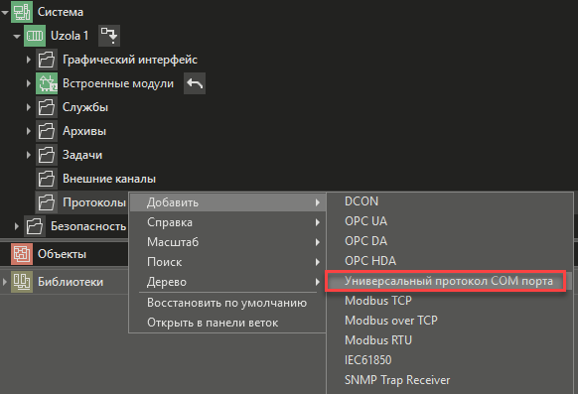Add the DCON protocol
This screenshot has height=394, width=578.
pyautogui.click(x=449, y=201)
